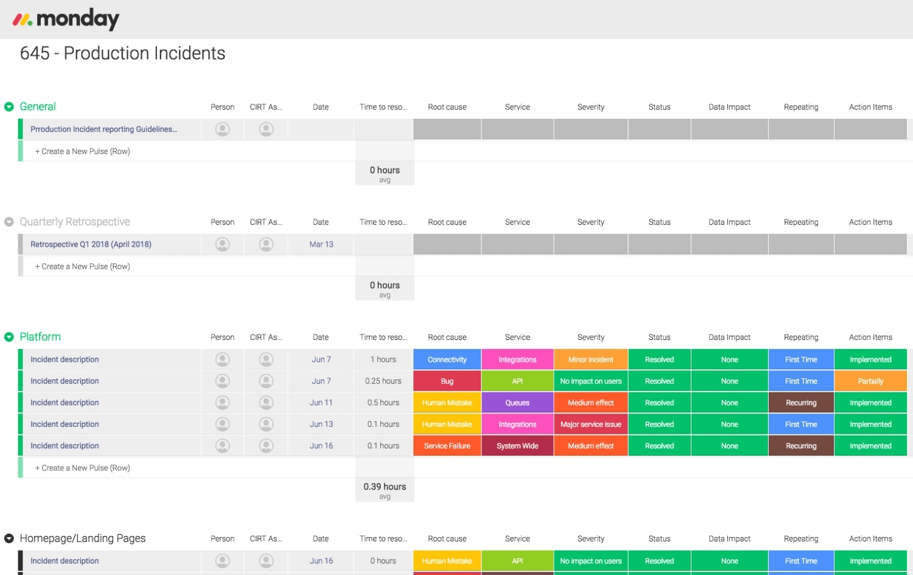Screen dimensions: 913x575
Task: Click the 0.25 hours cell
Action: (x=383, y=381)
